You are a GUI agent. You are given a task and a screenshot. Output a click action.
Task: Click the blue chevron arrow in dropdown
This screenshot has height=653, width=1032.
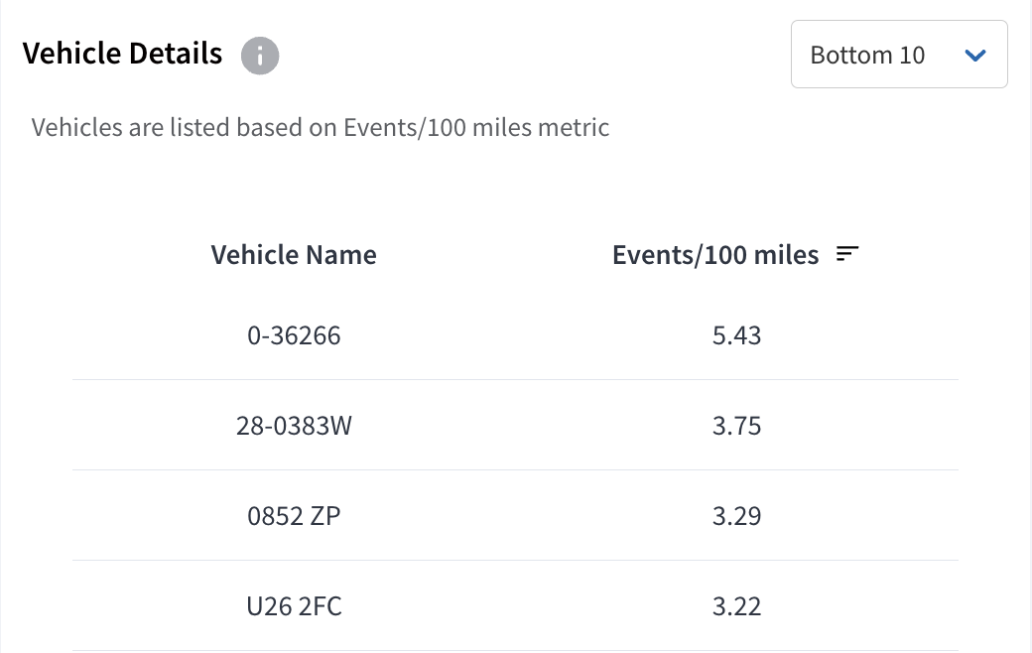coord(974,56)
